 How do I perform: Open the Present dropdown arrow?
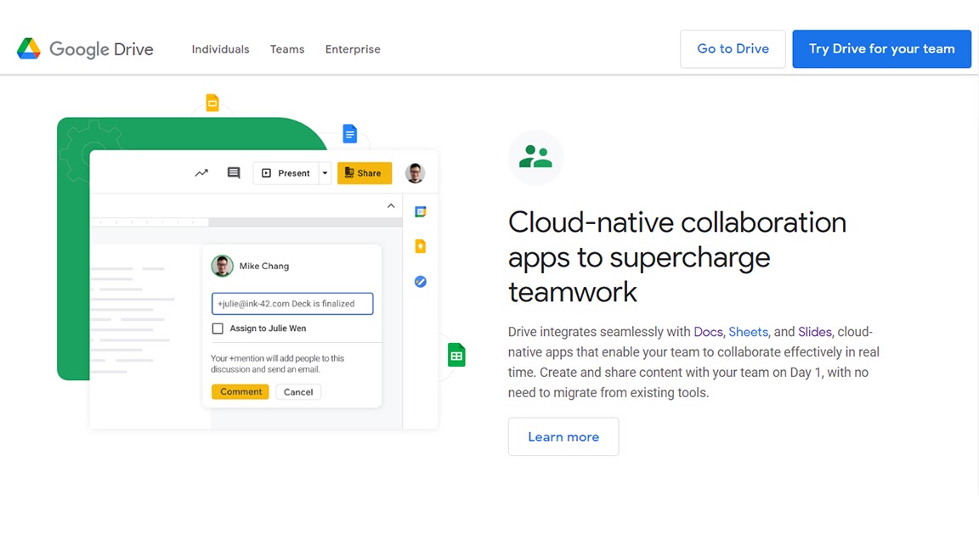(324, 172)
